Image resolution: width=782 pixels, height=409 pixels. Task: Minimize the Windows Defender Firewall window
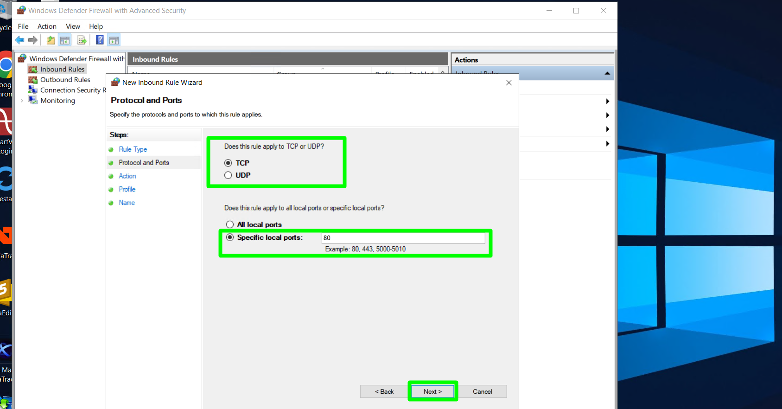tap(549, 11)
